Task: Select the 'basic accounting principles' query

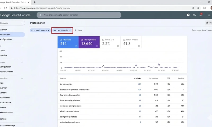Action: click(x=122, y=101)
